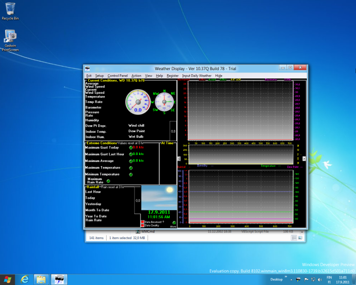Click the Month To Date rainfall label

[x=97, y=210]
